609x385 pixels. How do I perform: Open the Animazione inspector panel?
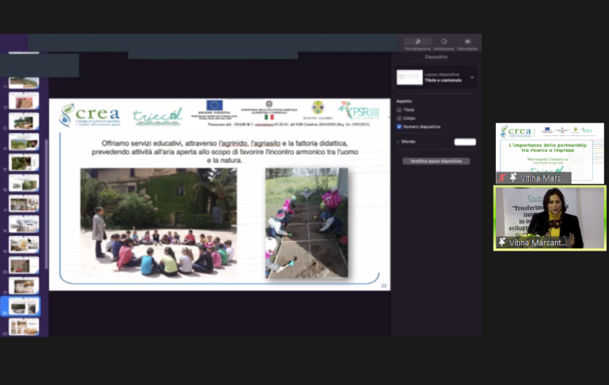443,43
